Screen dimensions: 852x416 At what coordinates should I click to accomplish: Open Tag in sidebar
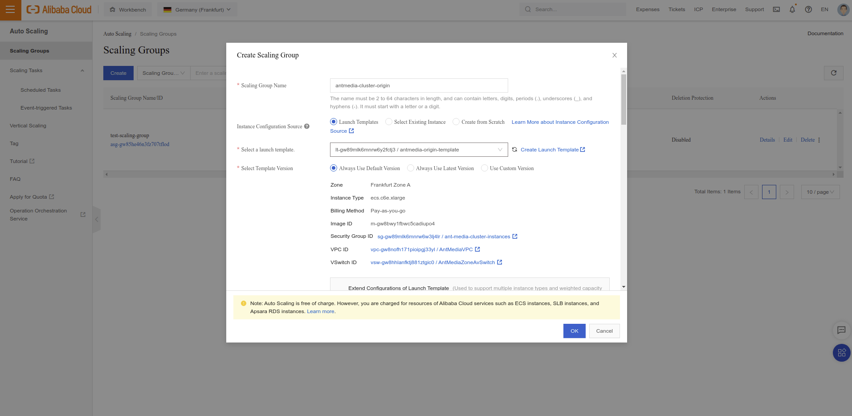pos(14,143)
